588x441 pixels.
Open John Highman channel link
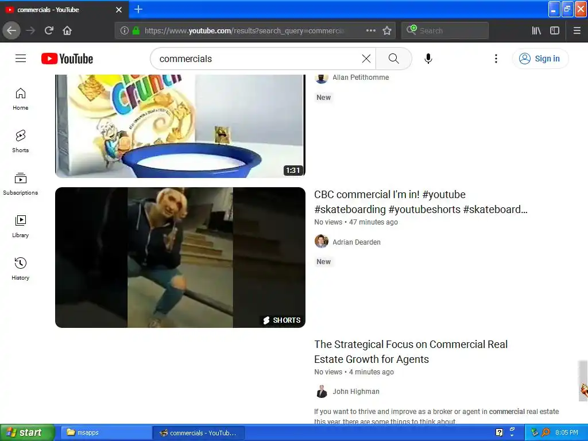tap(356, 392)
